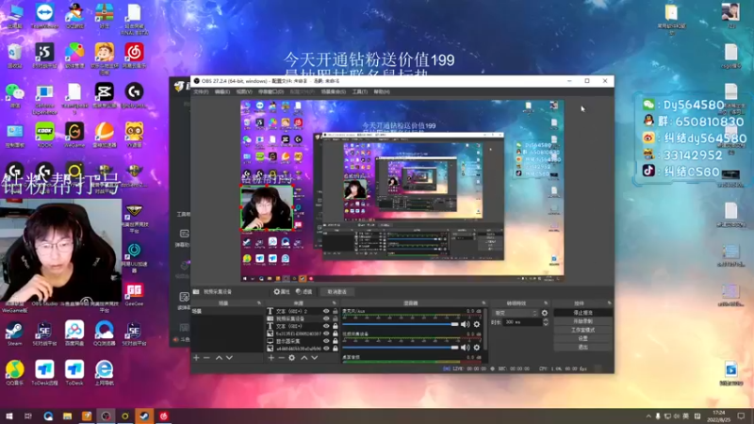
Task: Click the stop streaming button in Controls
Action: [582, 313]
